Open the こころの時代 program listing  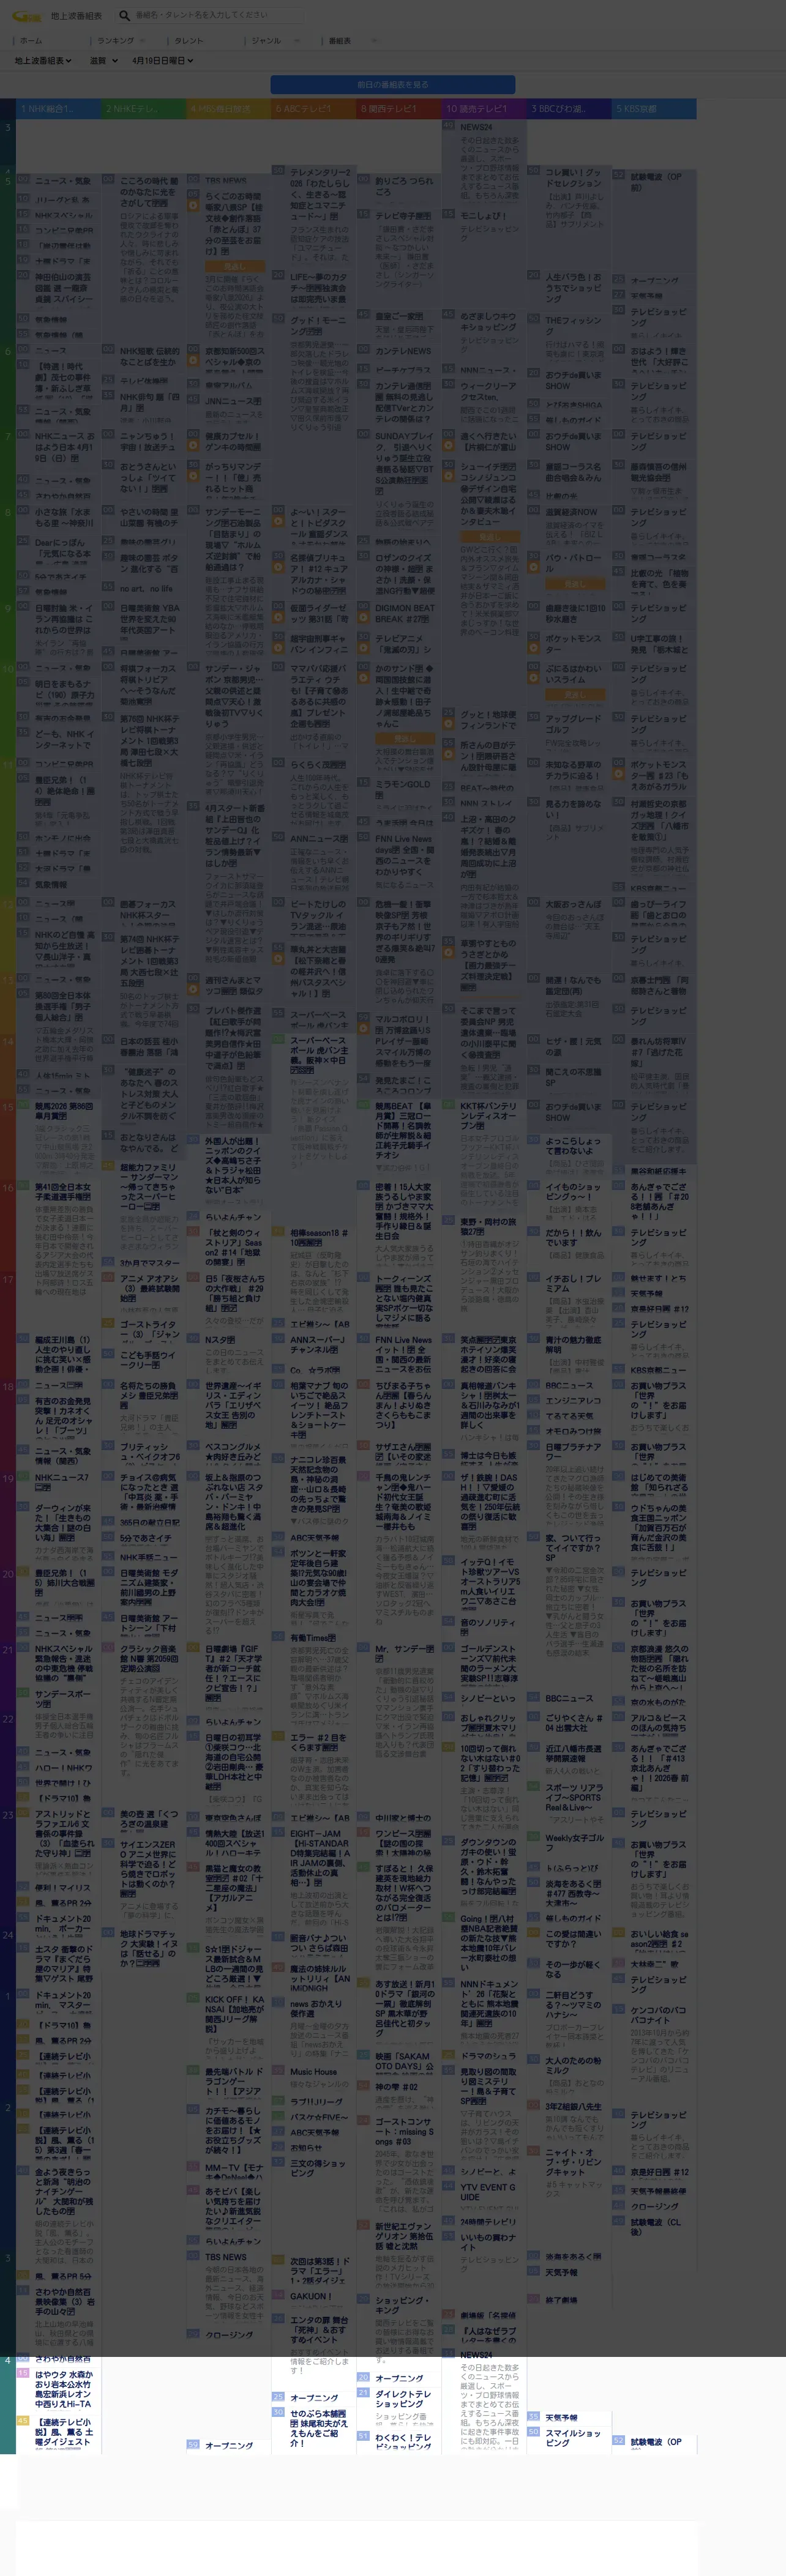click(x=150, y=192)
